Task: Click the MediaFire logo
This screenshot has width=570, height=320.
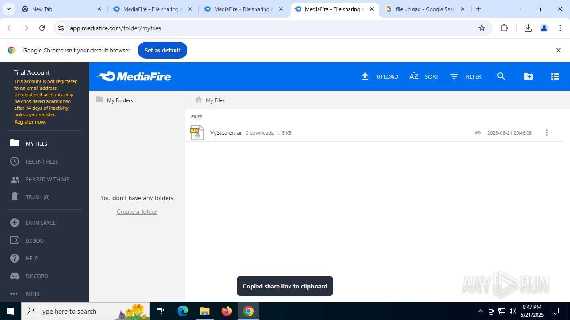Action: [134, 76]
